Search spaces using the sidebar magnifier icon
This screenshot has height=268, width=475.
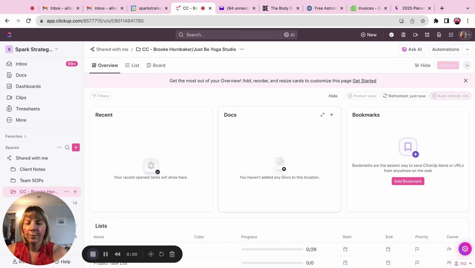pyautogui.click(x=67, y=148)
